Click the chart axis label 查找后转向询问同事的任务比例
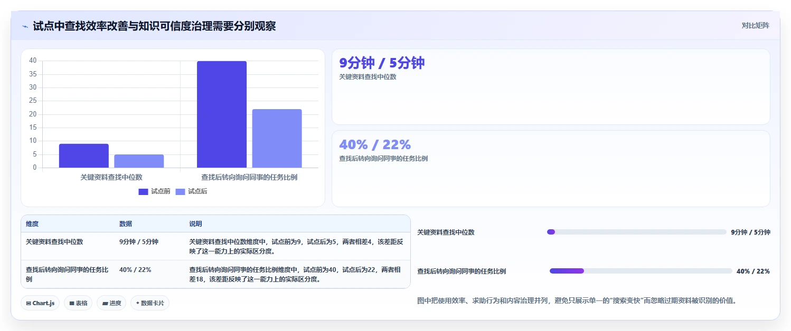The height and width of the screenshot is (331, 791). click(249, 178)
